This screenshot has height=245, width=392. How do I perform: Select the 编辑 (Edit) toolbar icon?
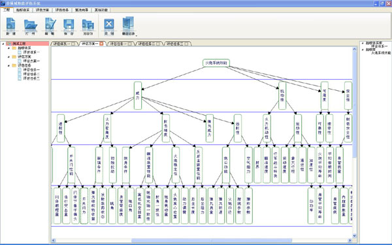(50, 24)
